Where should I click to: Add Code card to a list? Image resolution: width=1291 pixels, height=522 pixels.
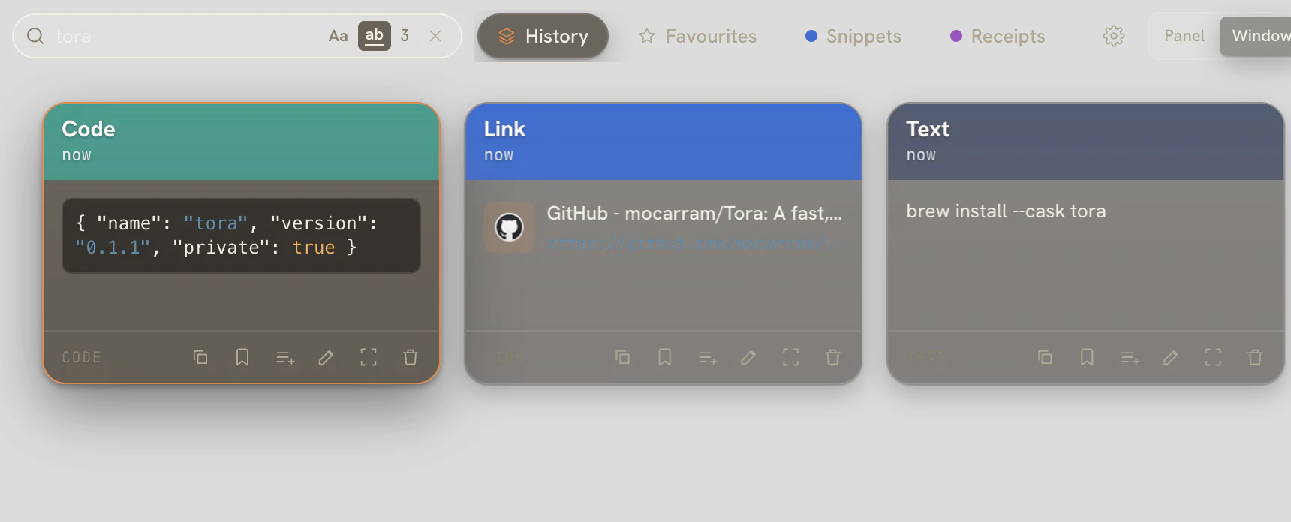tap(285, 358)
